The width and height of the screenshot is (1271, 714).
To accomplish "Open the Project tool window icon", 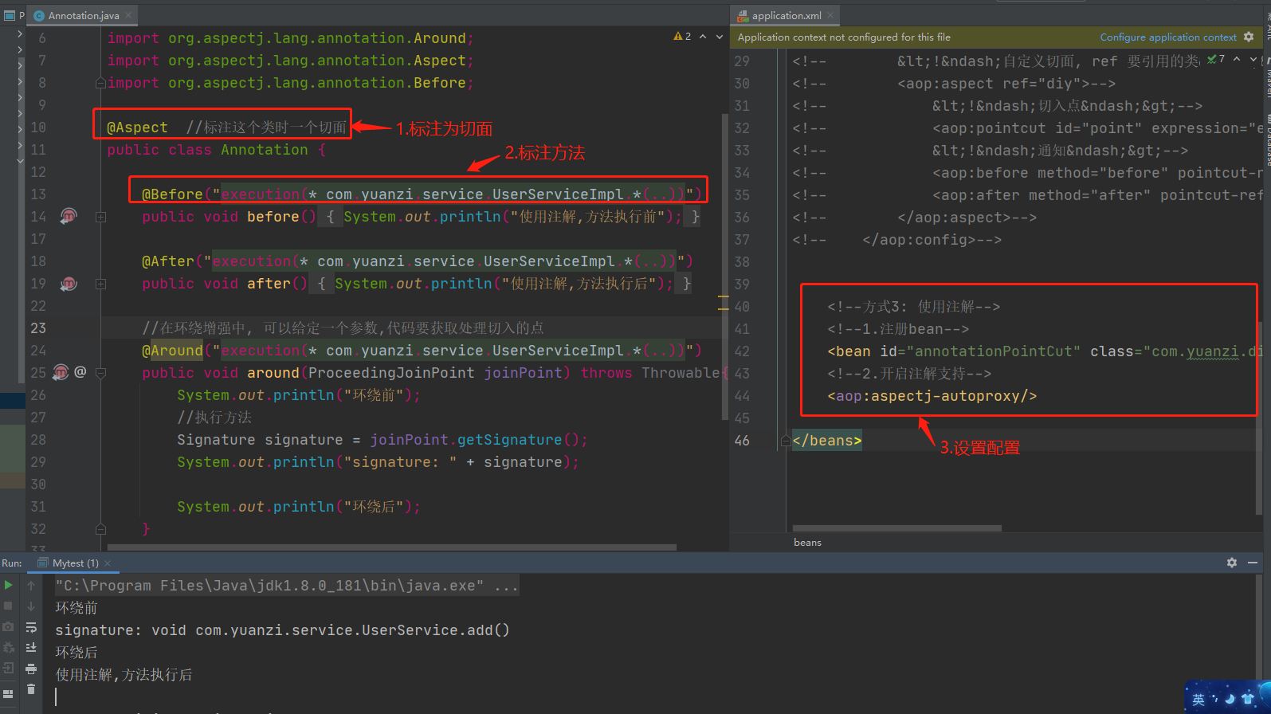I will (9, 15).
